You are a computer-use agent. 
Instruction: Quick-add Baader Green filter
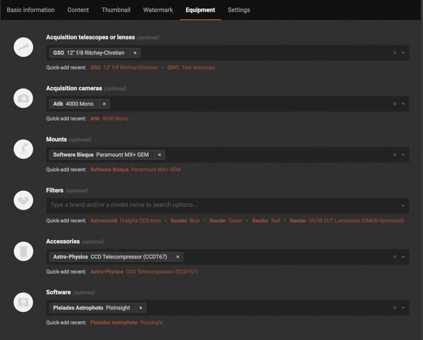pyautogui.click(x=226, y=221)
